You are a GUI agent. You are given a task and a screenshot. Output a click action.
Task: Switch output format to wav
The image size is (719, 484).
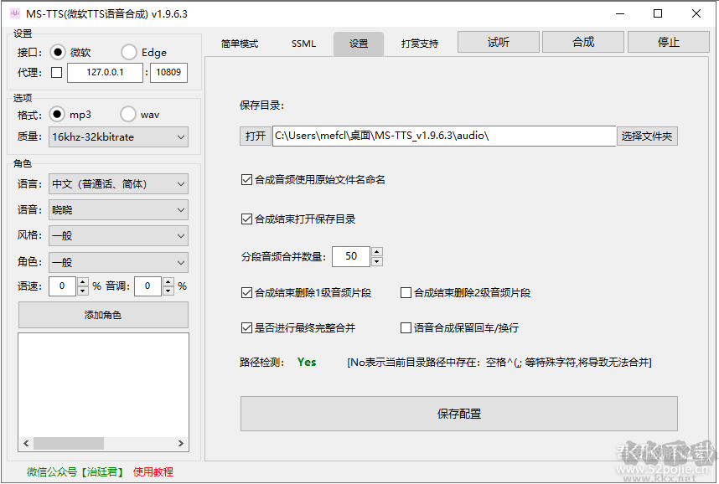pyautogui.click(x=127, y=114)
